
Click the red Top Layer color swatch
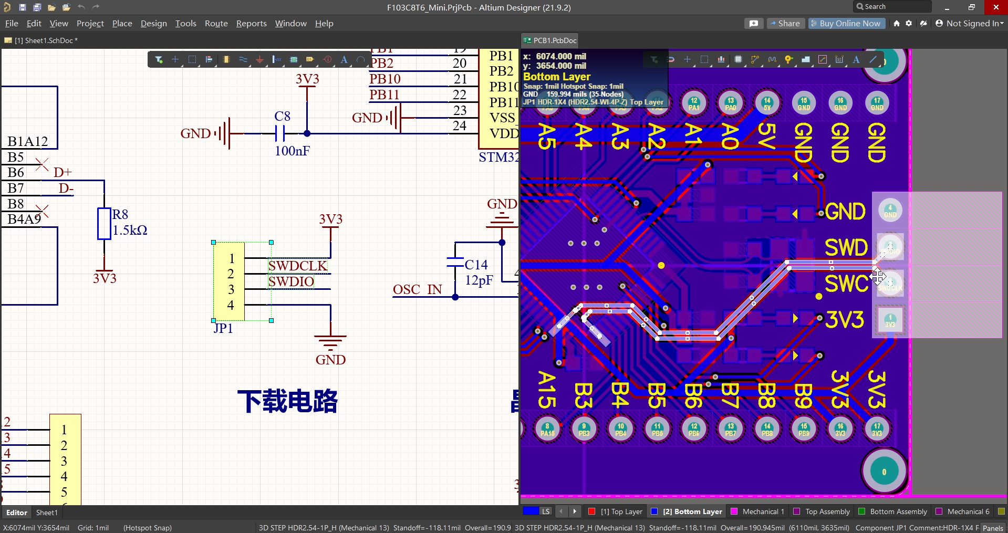click(592, 511)
